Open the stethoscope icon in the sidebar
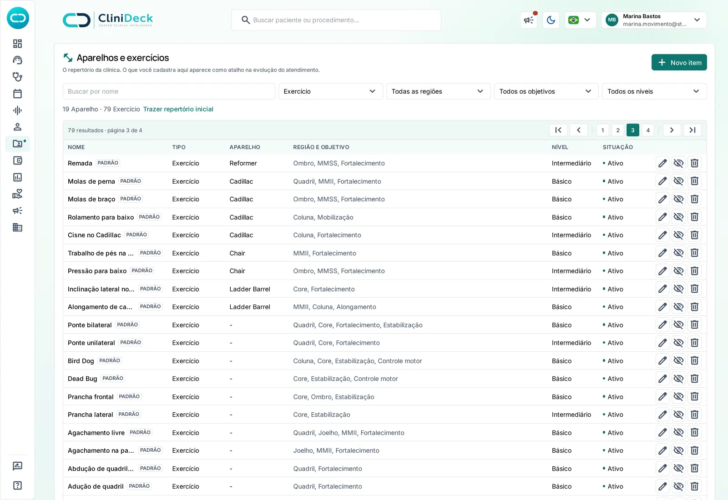 coord(17,77)
